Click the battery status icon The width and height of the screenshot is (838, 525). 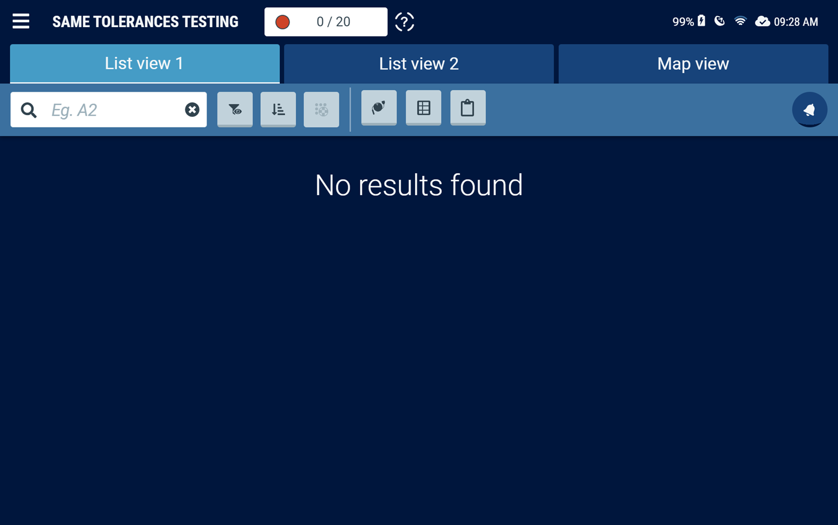pyautogui.click(x=702, y=21)
